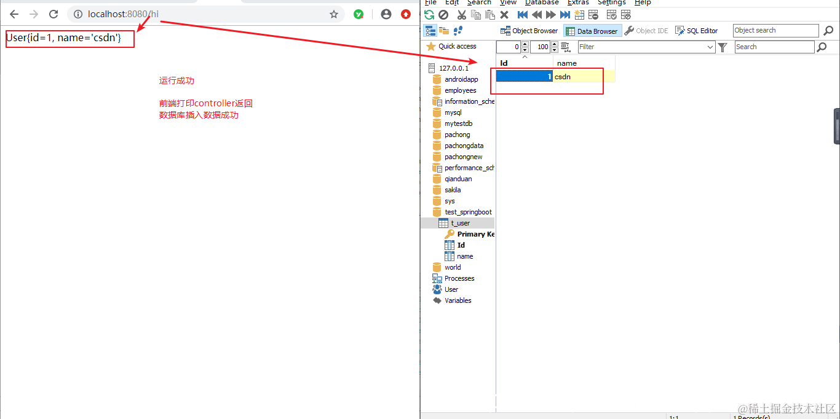Click the Insert record icon
The image size is (840, 419).
coord(579,15)
